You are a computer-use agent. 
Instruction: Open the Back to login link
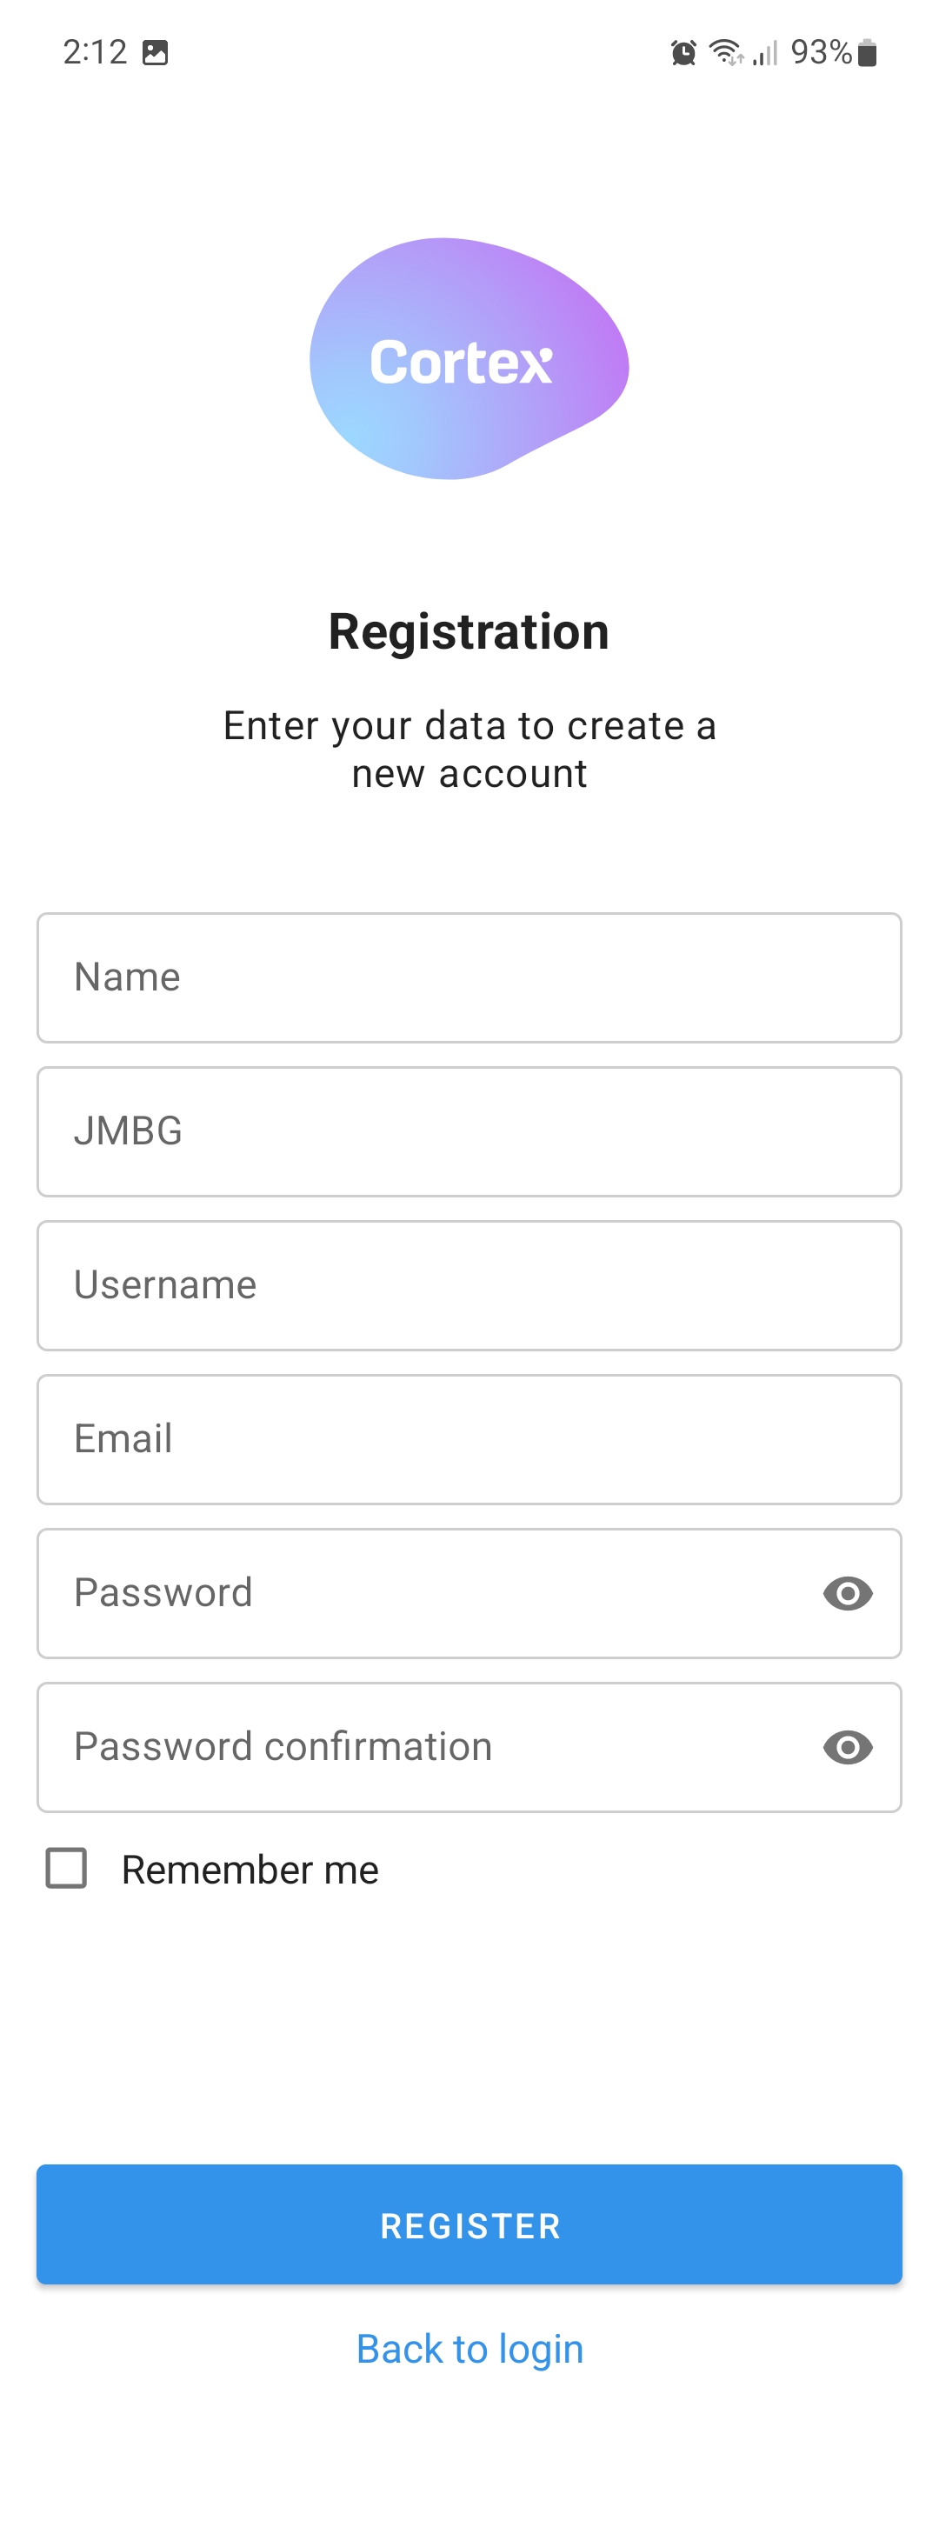(469, 2348)
